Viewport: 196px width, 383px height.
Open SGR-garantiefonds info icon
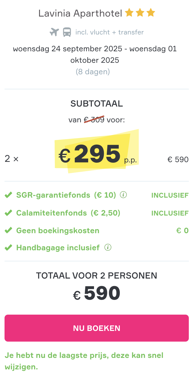[x=123, y=195]
